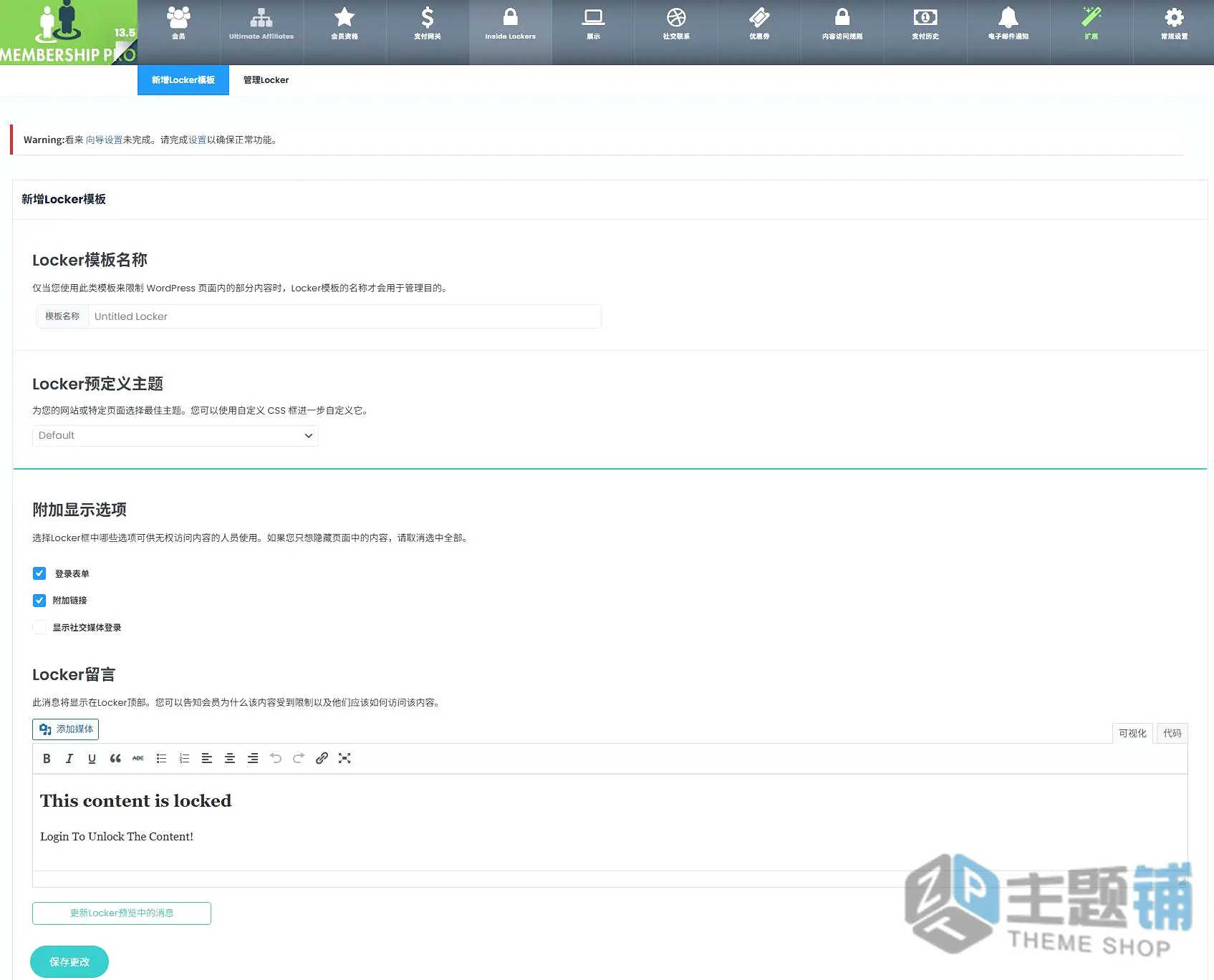Switch to 管理Locker tab
Viewport: 1214px width, 980px height.
tap(266, 80)
